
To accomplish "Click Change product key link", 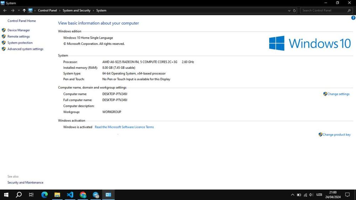I will (x=336, y=135).
